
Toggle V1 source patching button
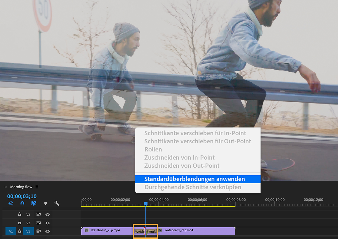pyautogui.click(x=11, y=231)
